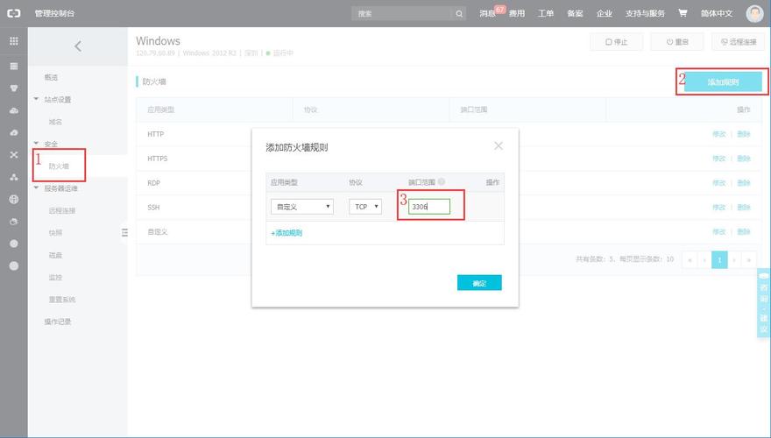Screen dimensions: 771x438
Task: Select 概览 in the sidebar
Action: [x=51, y=77]
